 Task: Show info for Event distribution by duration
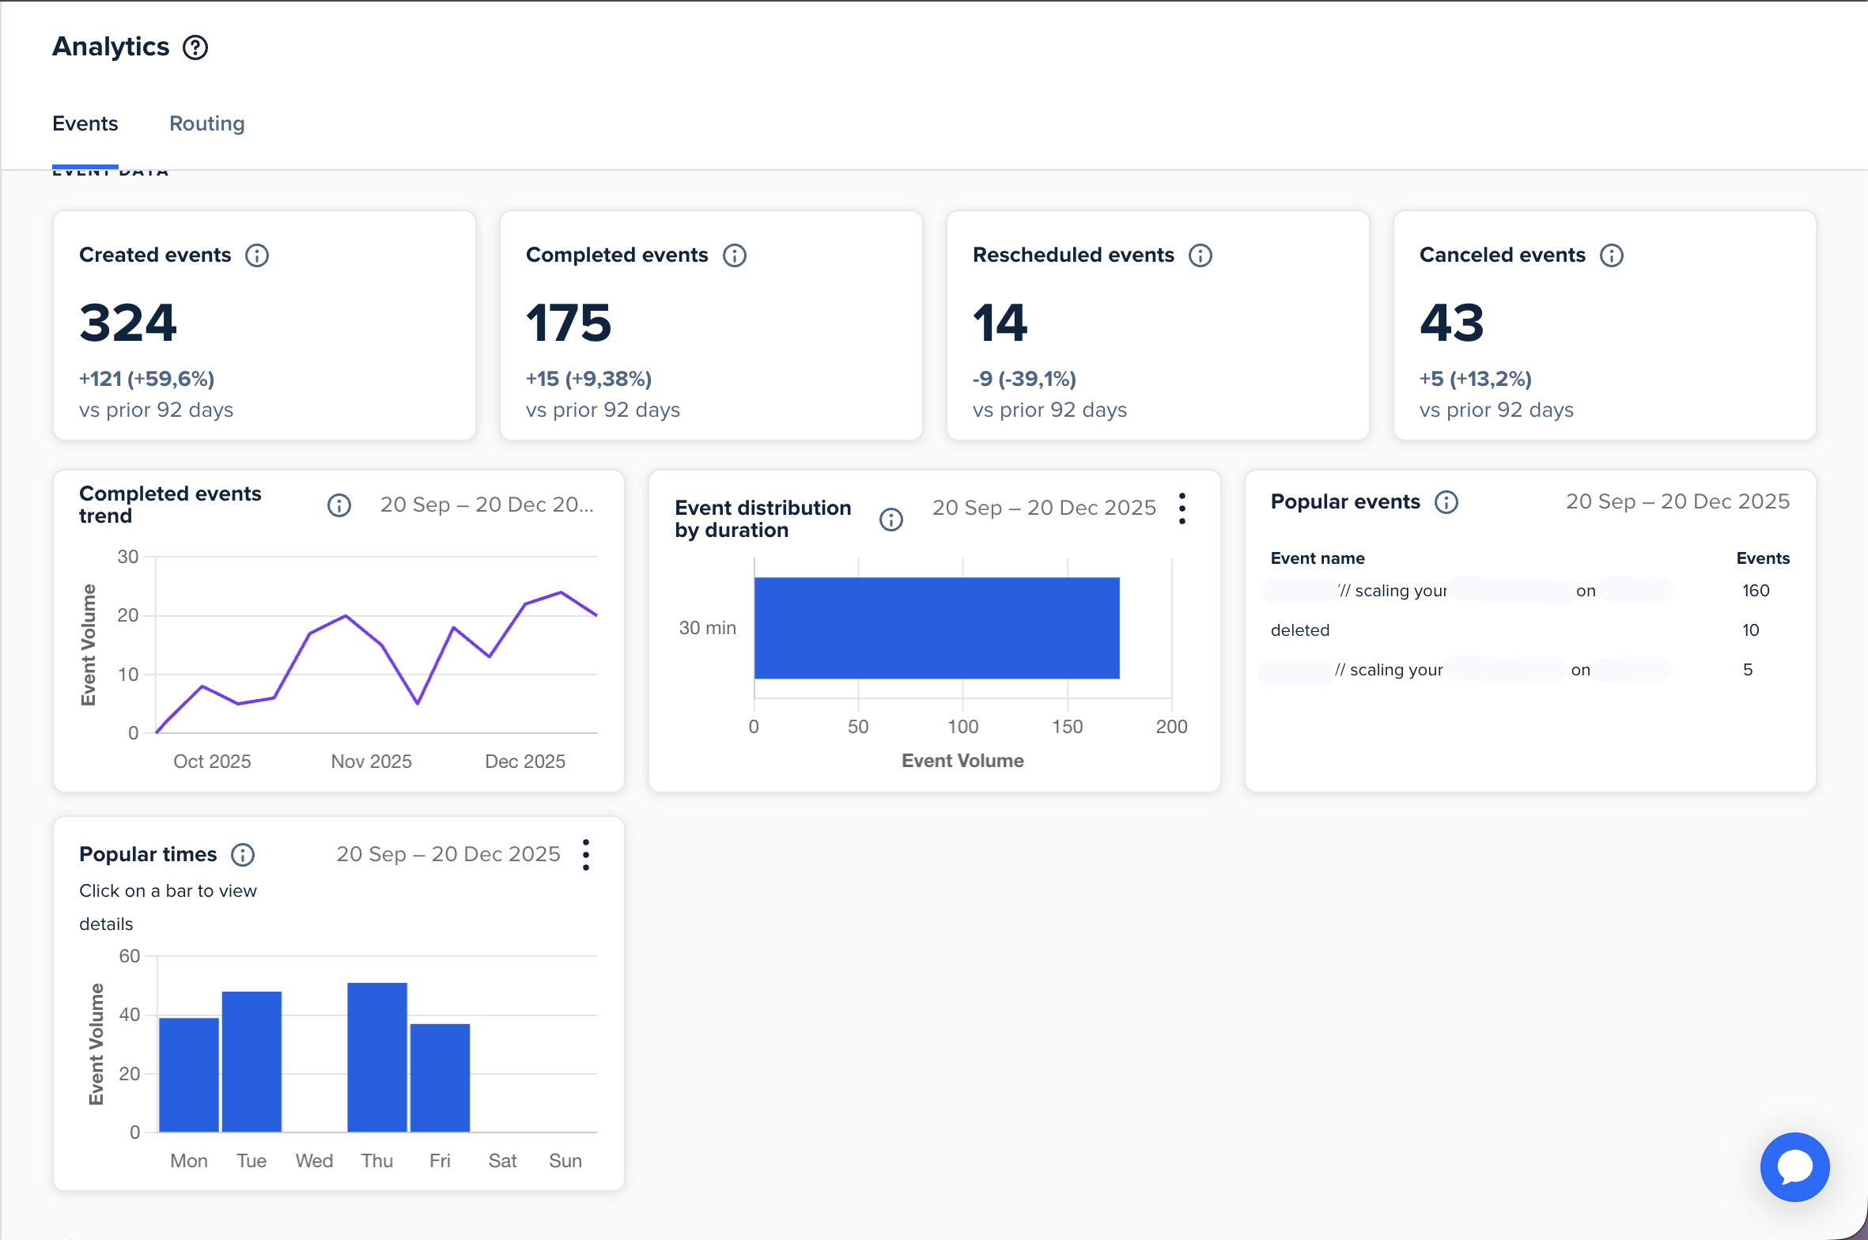click(891, 520)
